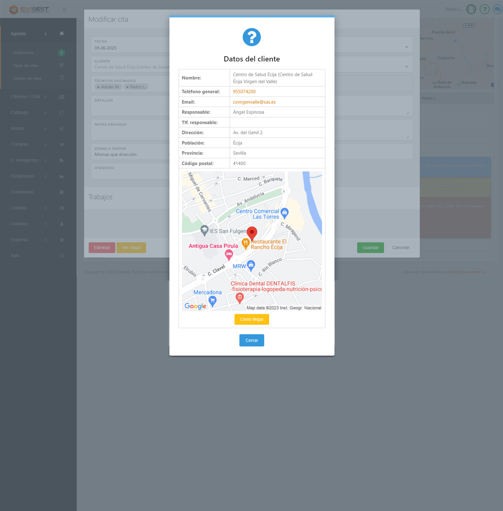Click the Tipos de citas calendar icon
This screenshot has height=511, width=503.
(x=61, y=65)
